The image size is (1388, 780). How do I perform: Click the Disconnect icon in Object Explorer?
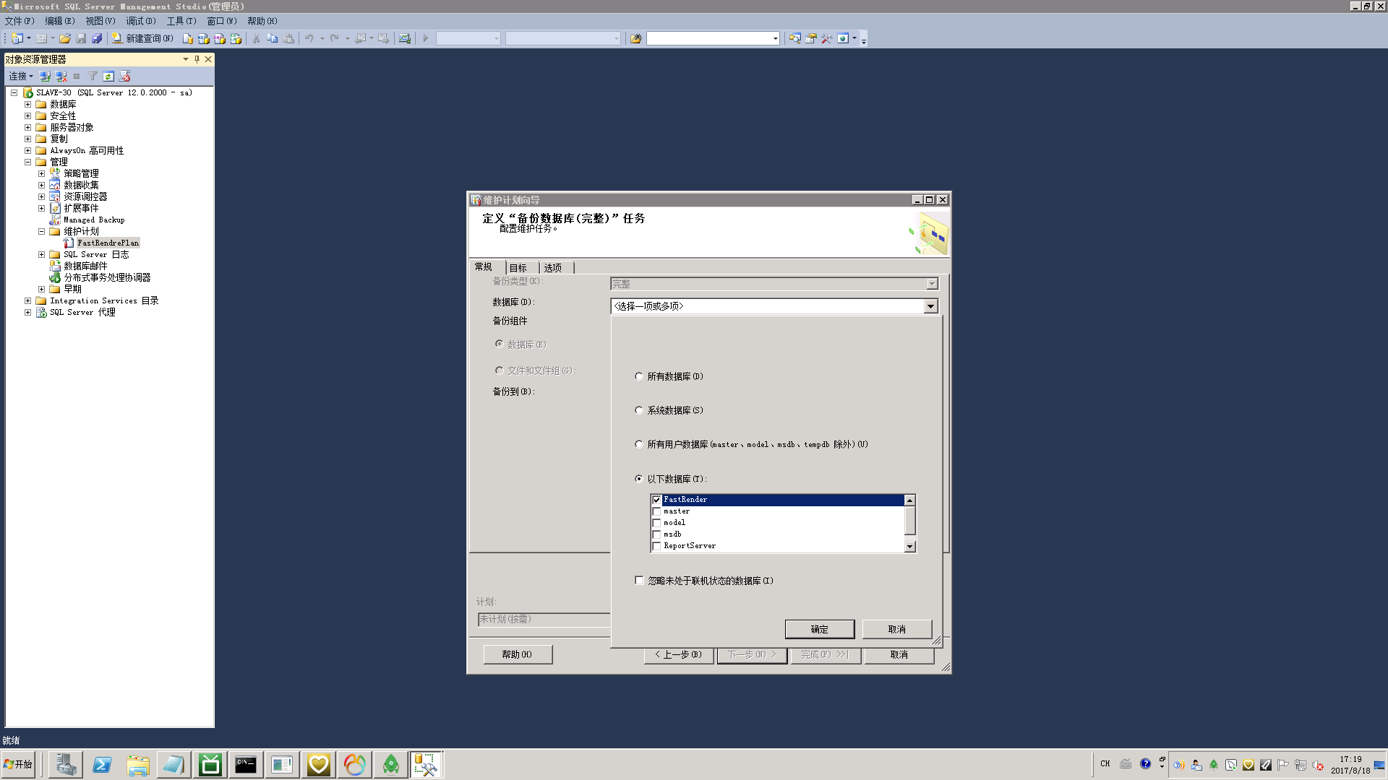pyautogui.click(x=61, y=76)
